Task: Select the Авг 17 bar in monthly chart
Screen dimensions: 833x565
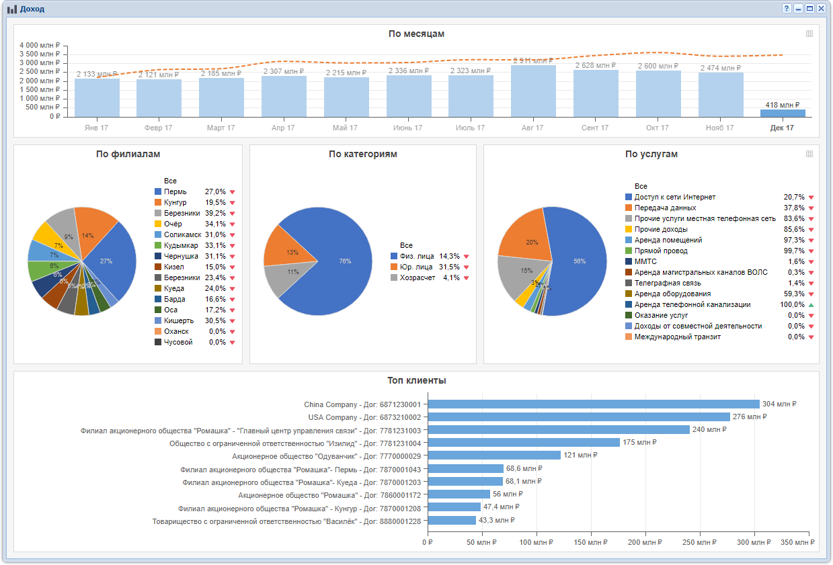Action: pos(533,91)
